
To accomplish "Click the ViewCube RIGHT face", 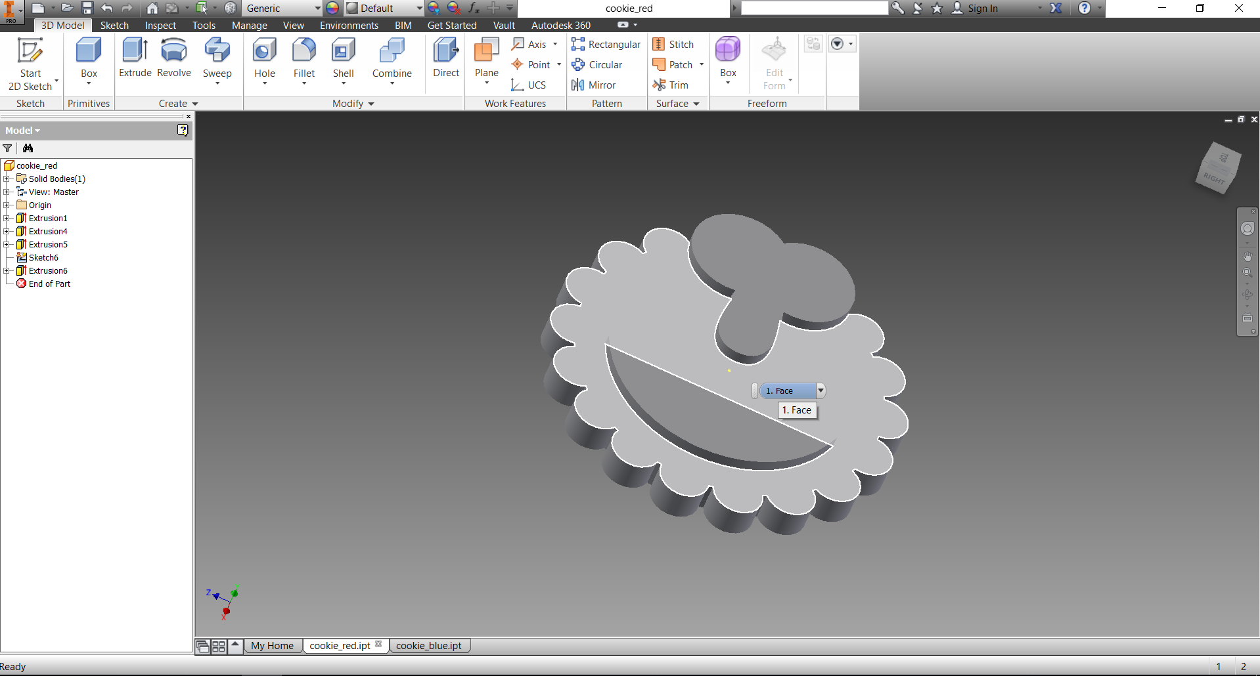I will [x=1214, y=179].
